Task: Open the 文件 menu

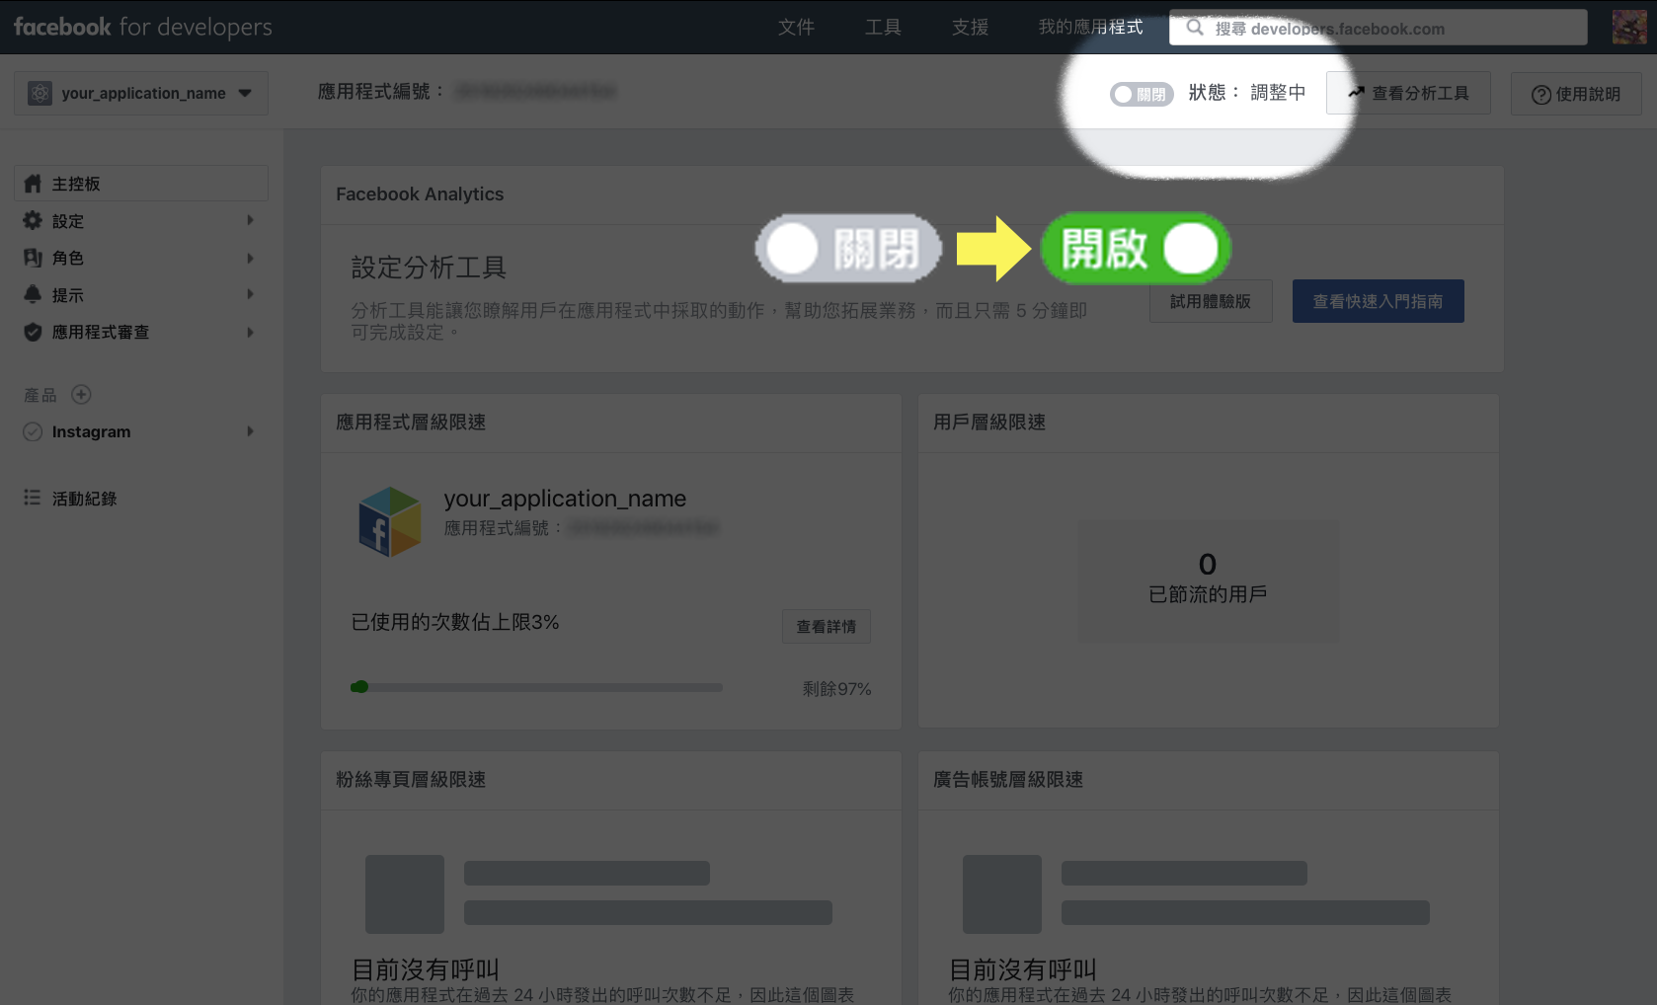Action: (x=796, y=28)
